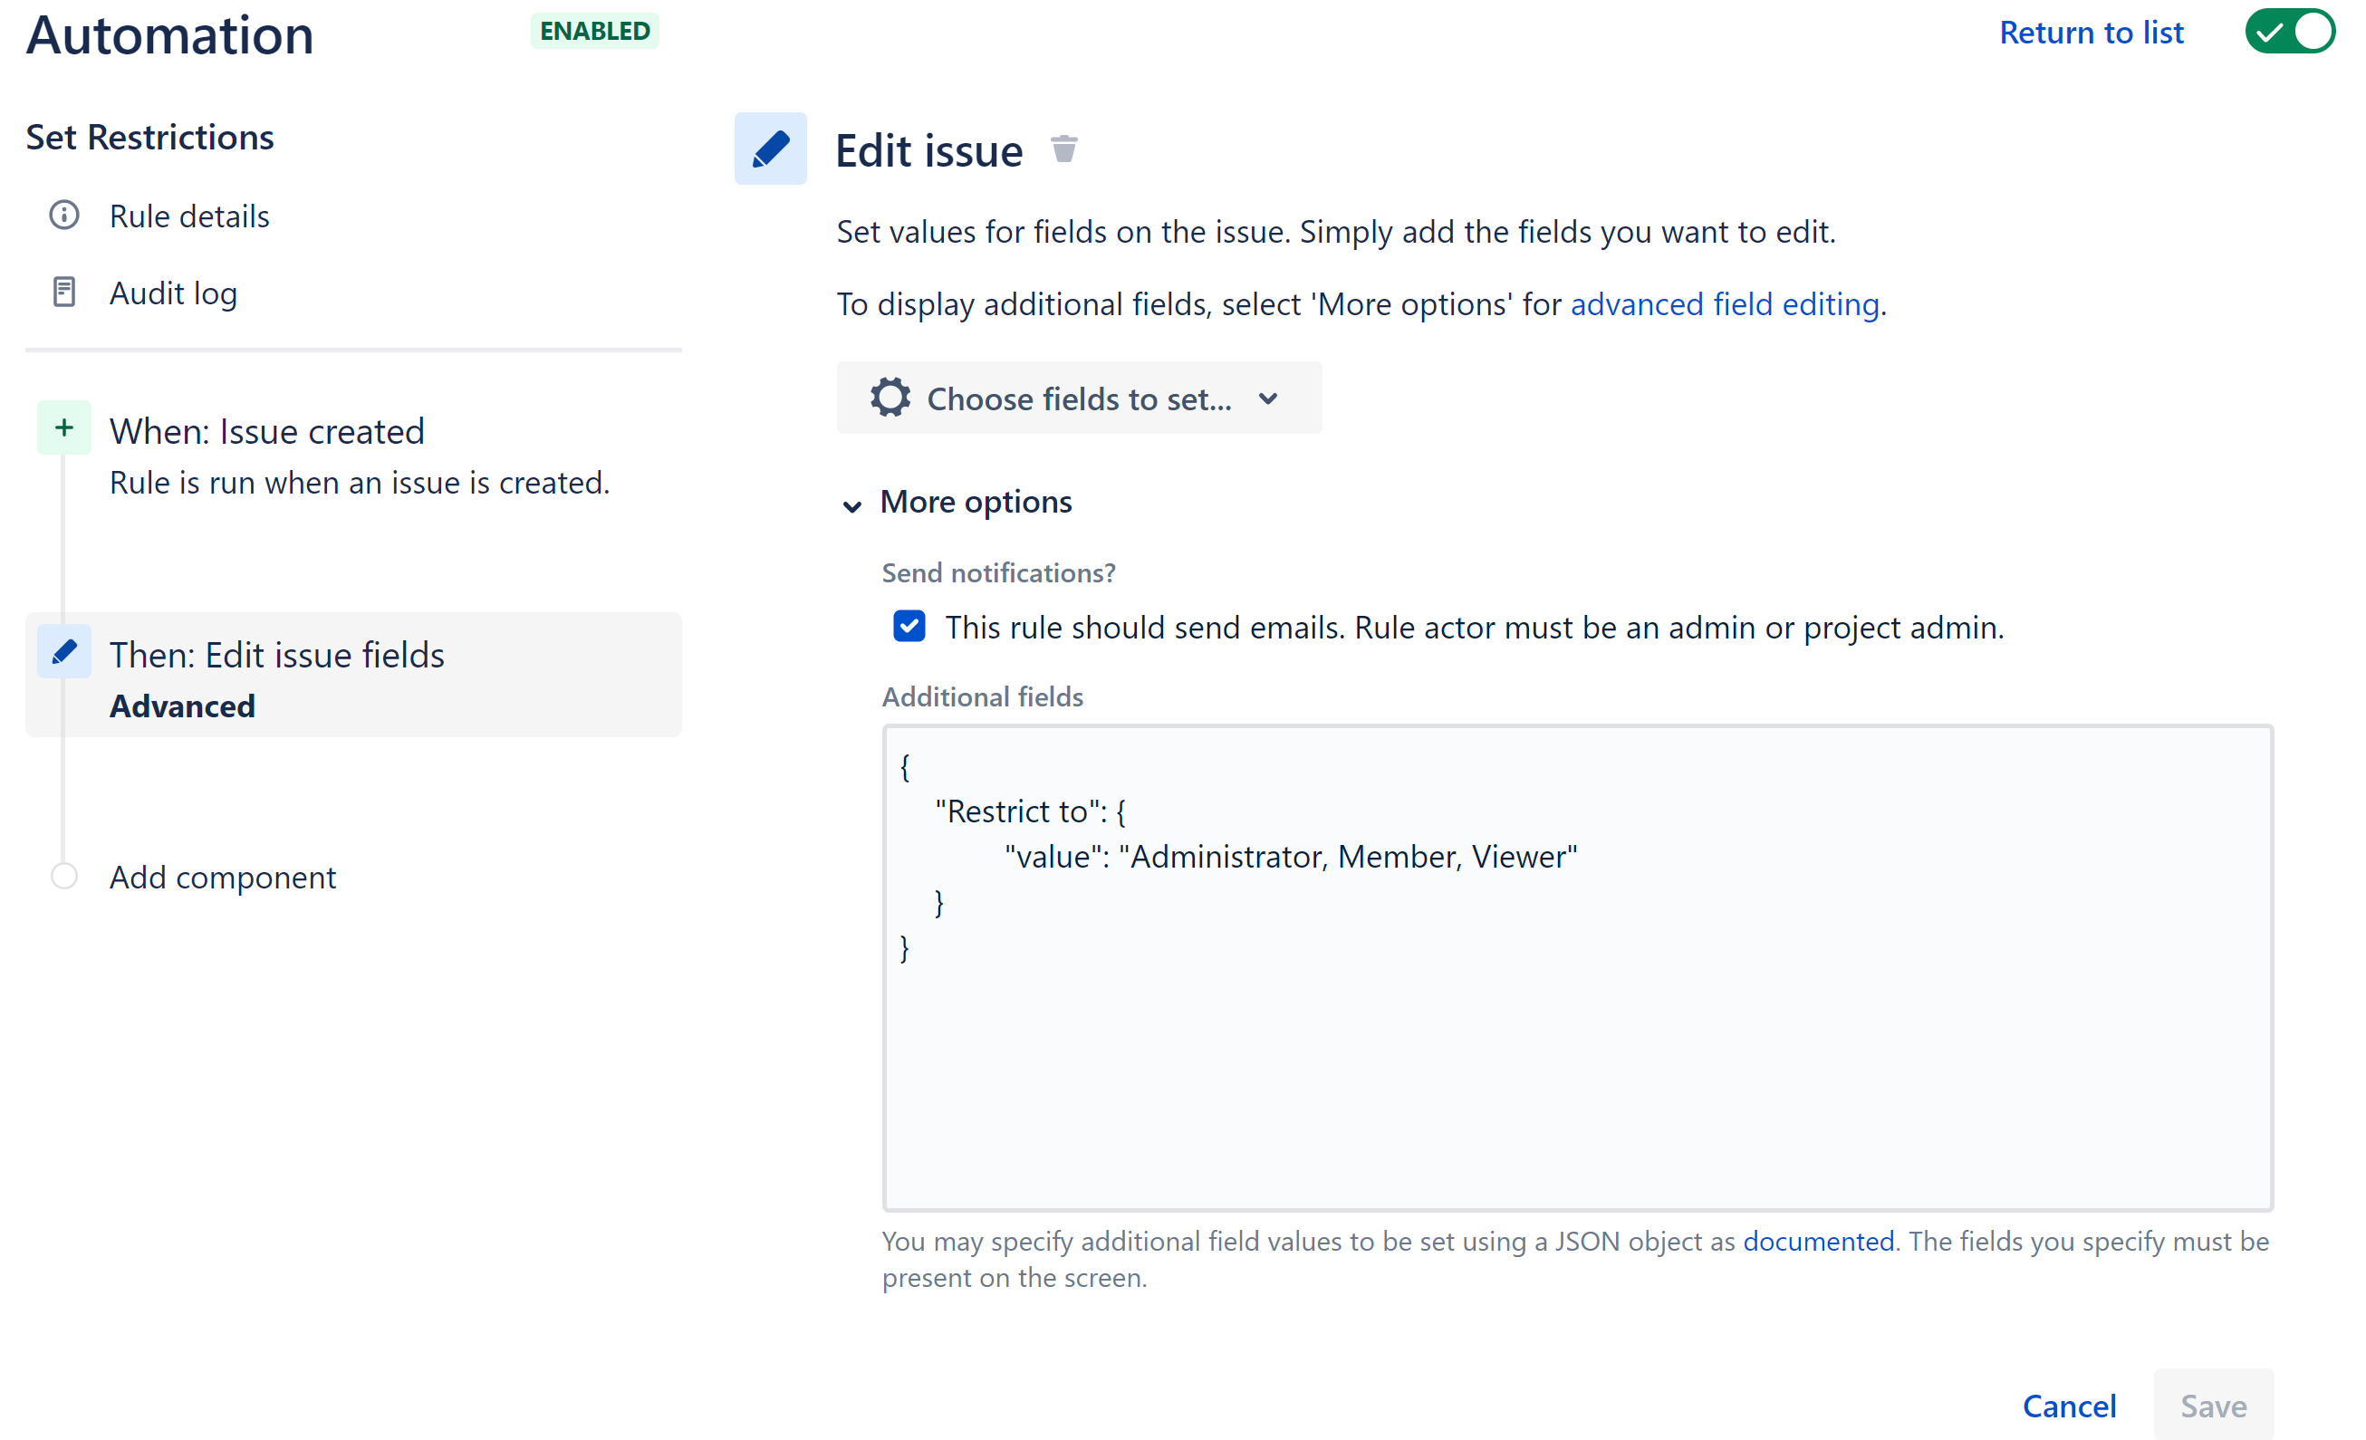
Task: Click the Automation page title
Action: 170,34
